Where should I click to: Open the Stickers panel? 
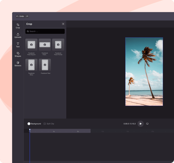click(x=18, y=64)
